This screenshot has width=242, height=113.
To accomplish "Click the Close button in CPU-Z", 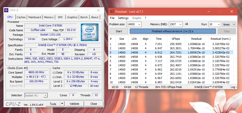I will [x=94, y=104].
